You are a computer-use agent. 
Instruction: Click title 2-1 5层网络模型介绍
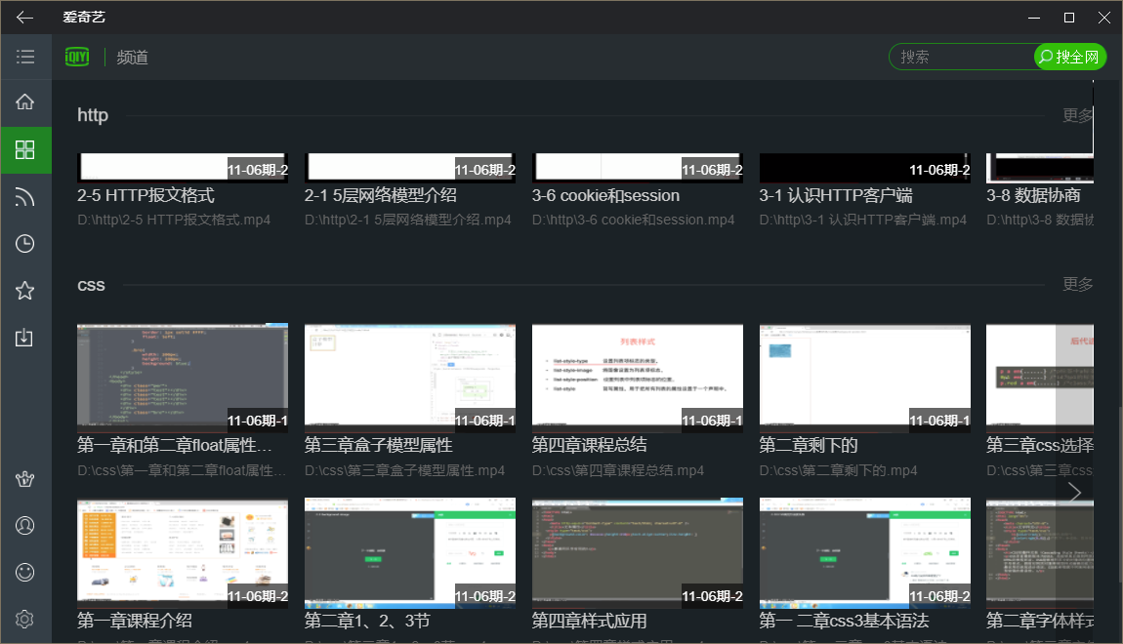point(380,195)
